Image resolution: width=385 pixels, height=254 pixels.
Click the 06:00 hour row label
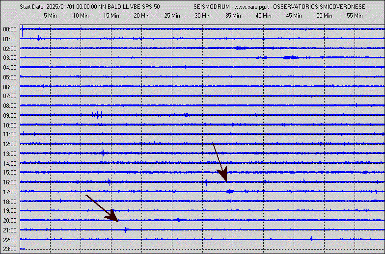coord(10,87)
